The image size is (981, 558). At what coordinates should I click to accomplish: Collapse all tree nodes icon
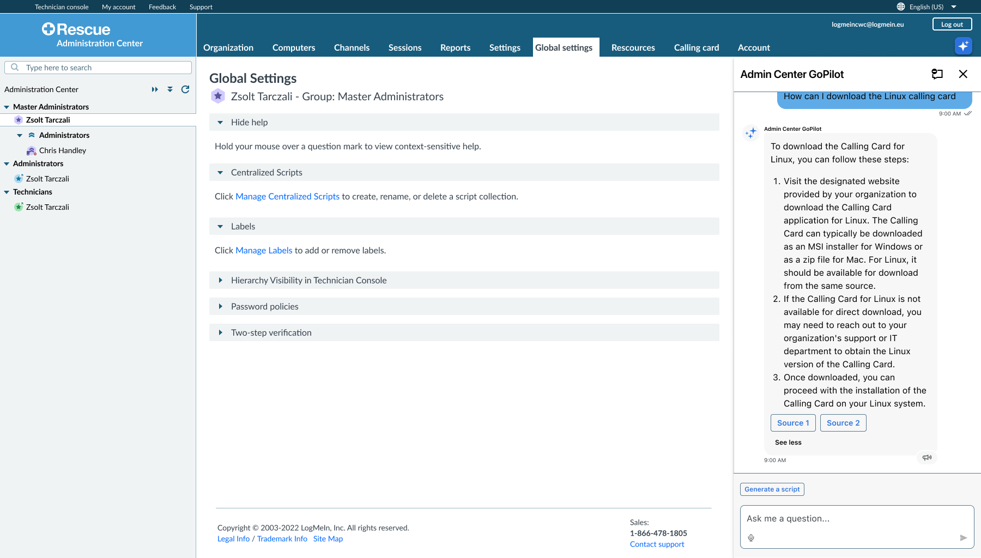click(x=170, y=89)
